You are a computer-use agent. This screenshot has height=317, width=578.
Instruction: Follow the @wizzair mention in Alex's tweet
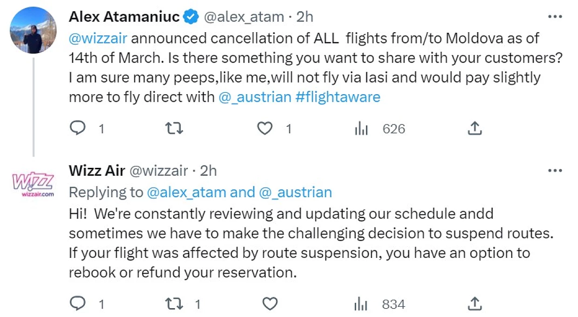[x=98, y=38]
